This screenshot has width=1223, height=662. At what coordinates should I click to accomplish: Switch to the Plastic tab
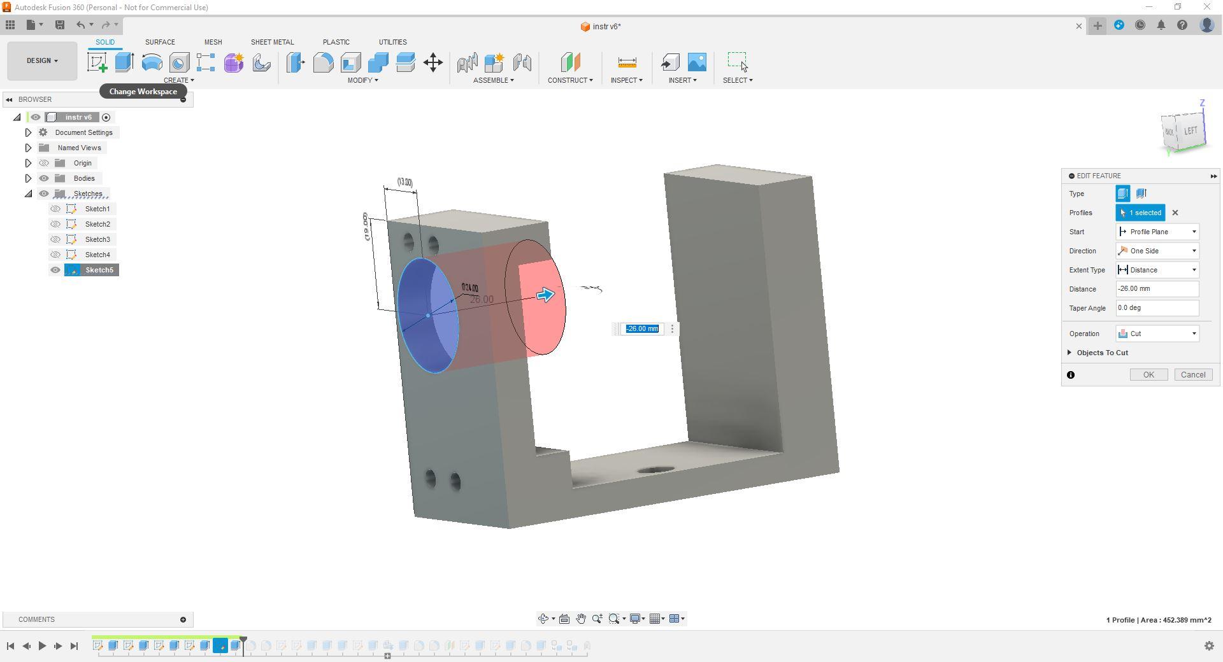pyautogui.click(x=336, y=42)
